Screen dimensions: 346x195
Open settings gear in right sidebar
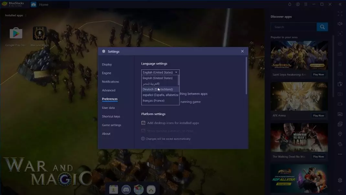340,180
